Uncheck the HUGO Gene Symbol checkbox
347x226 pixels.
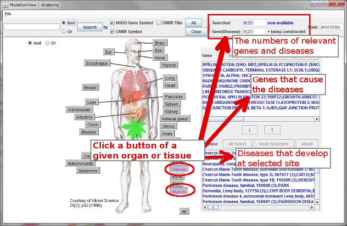click(112, 23)
